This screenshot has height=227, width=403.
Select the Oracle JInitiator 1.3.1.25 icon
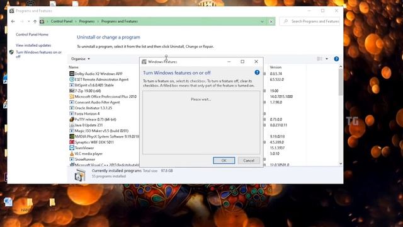72,108
